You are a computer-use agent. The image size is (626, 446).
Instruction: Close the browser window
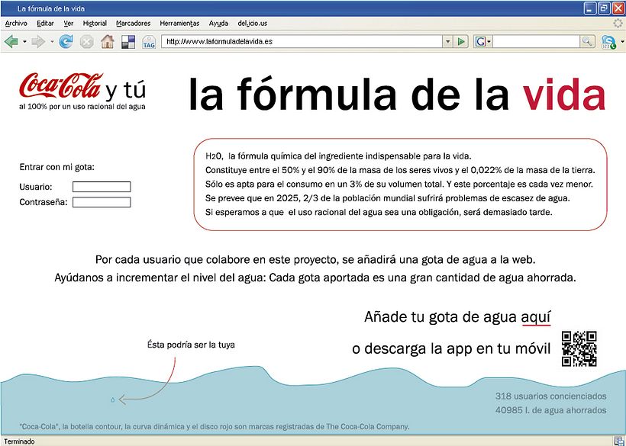[x=618, y=8]
